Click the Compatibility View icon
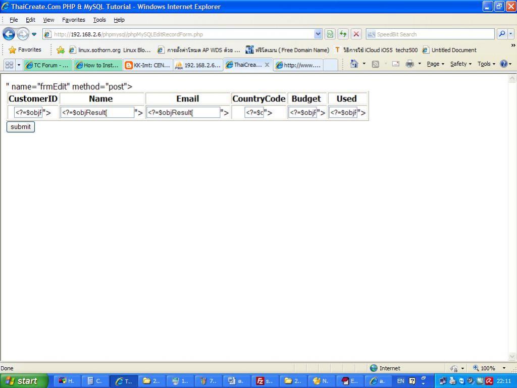This screenshot has width=517, height=388. click(x=330, y=34)
